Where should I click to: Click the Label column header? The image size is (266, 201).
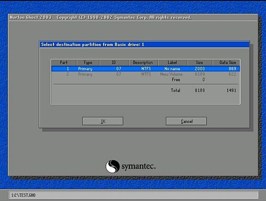pyautogui.click(x=172, y=63)
